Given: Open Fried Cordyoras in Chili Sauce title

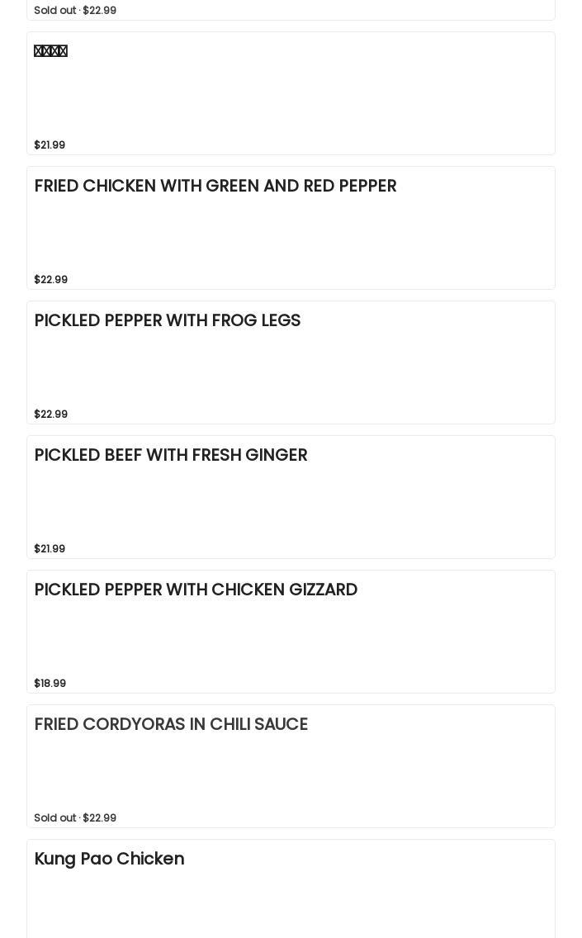Looking at the screenshot, I should point(171,724).
